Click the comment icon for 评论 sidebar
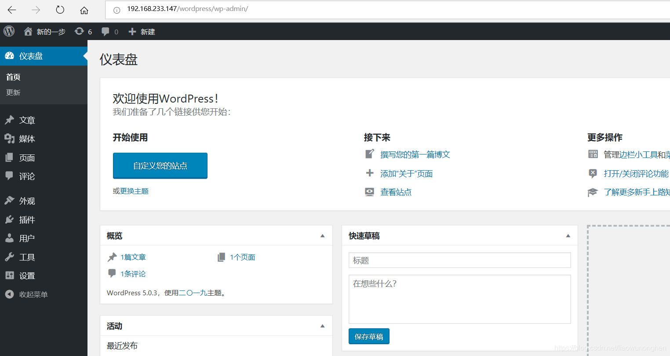Image resolution: width=670 pixels, height=356 pixels. point(9,176)
